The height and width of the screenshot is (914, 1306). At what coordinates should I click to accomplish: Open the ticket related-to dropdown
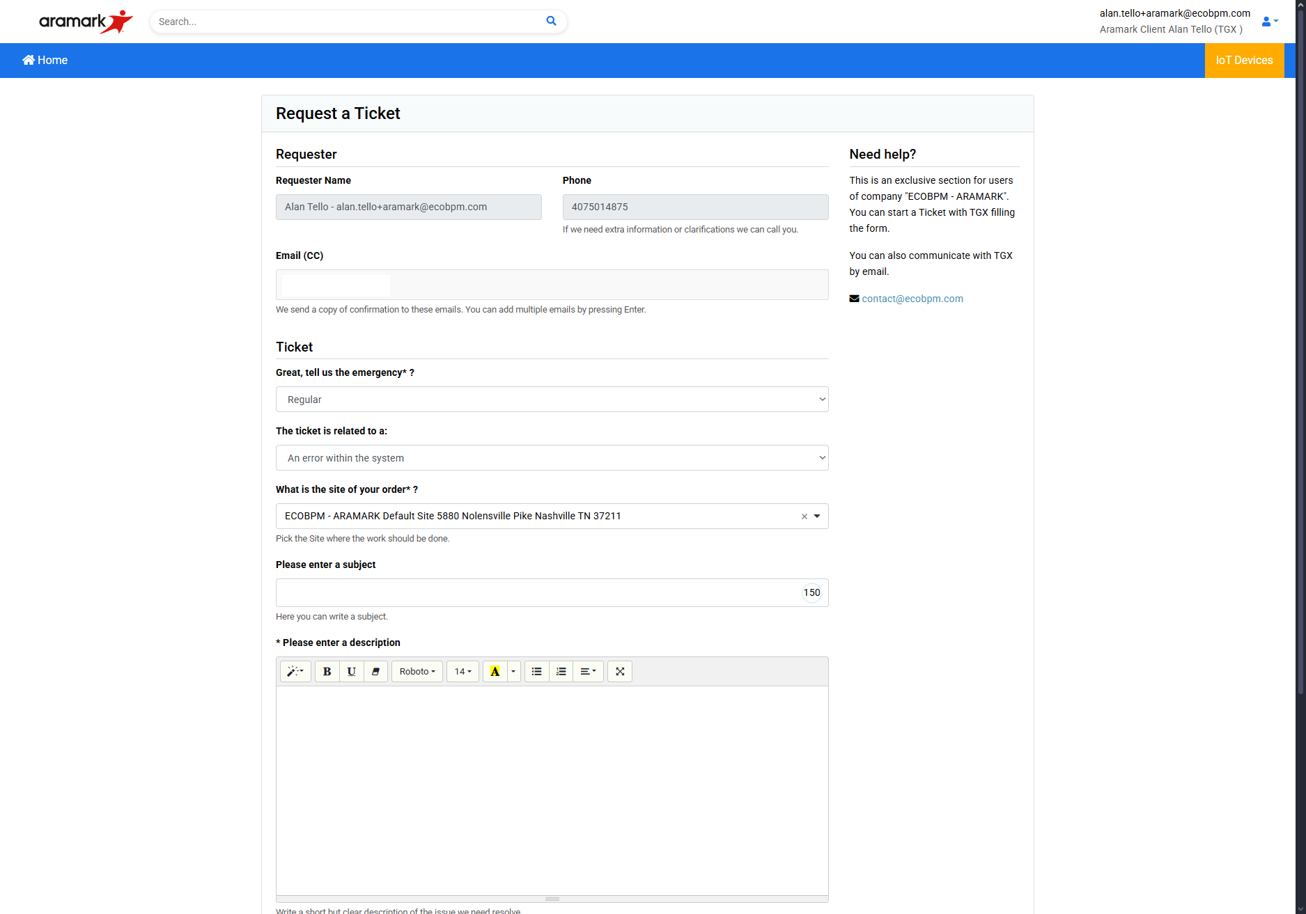point(552,458)
